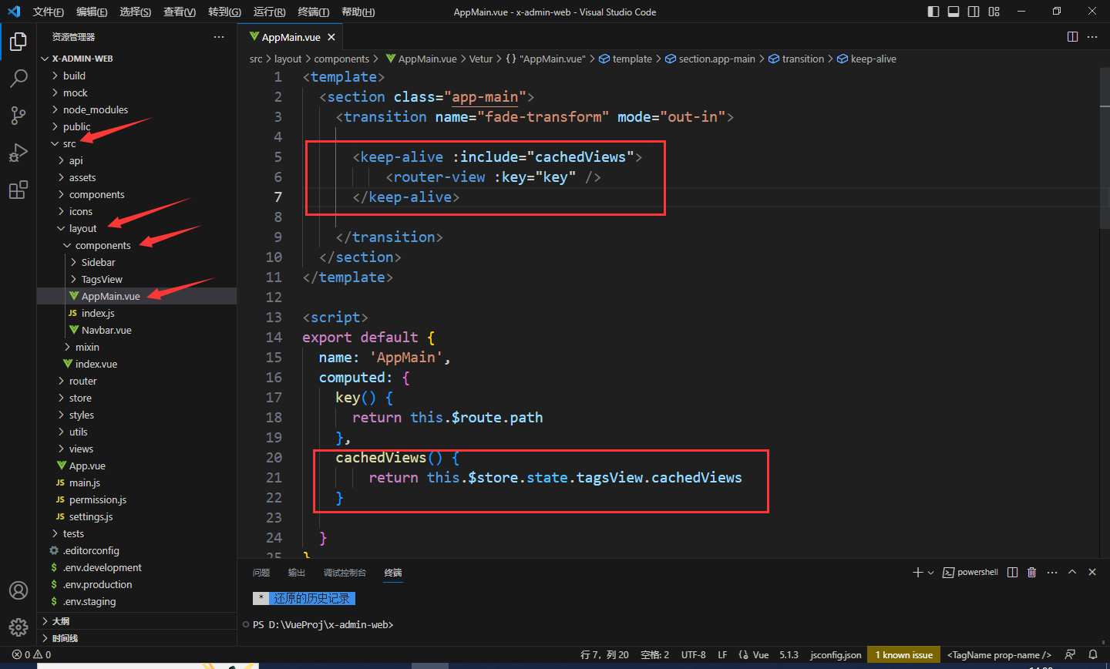This screenshot has height=669, width=1110.
Task: Click '1 known issue' in status bar
Action: tap(903, 654)
